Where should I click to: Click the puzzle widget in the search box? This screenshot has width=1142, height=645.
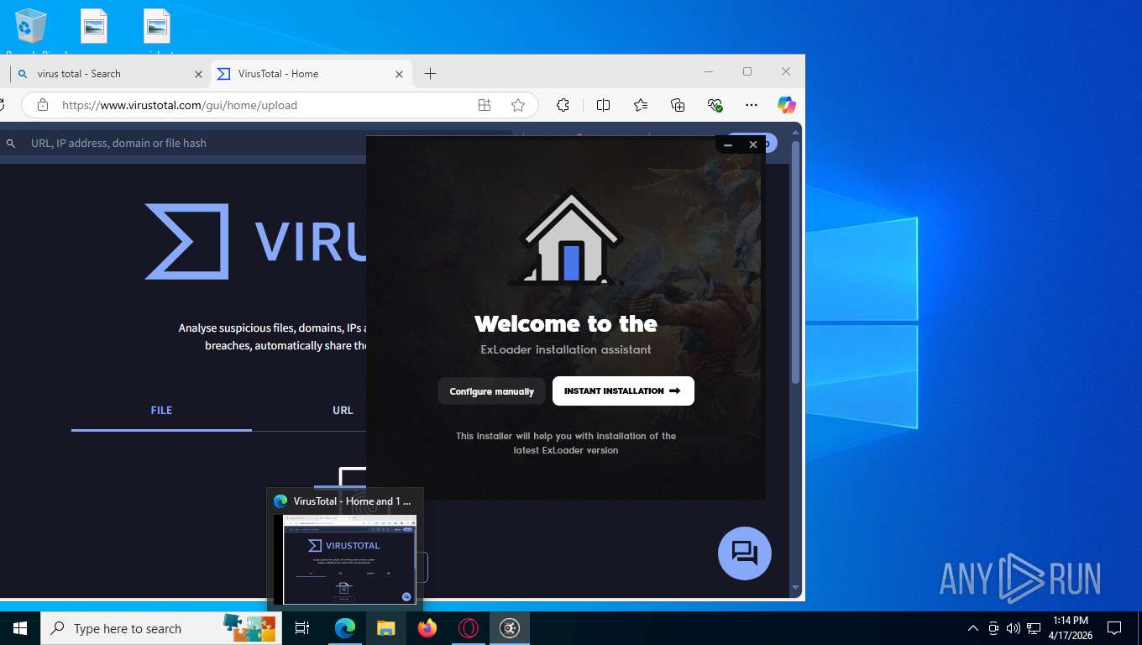[249, 627]
